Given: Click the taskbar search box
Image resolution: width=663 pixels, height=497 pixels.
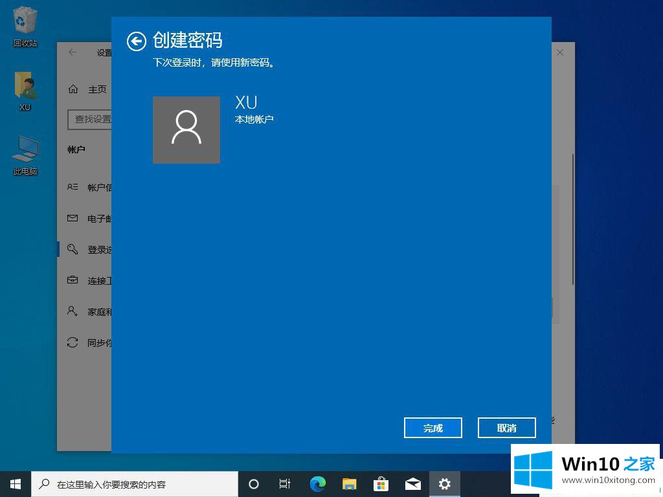Looking at the screenshot, I should 135,484.
